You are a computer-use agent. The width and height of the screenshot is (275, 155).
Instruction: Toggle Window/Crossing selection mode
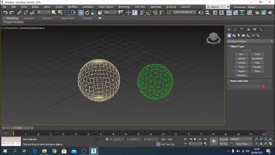(x=73, y=12)
